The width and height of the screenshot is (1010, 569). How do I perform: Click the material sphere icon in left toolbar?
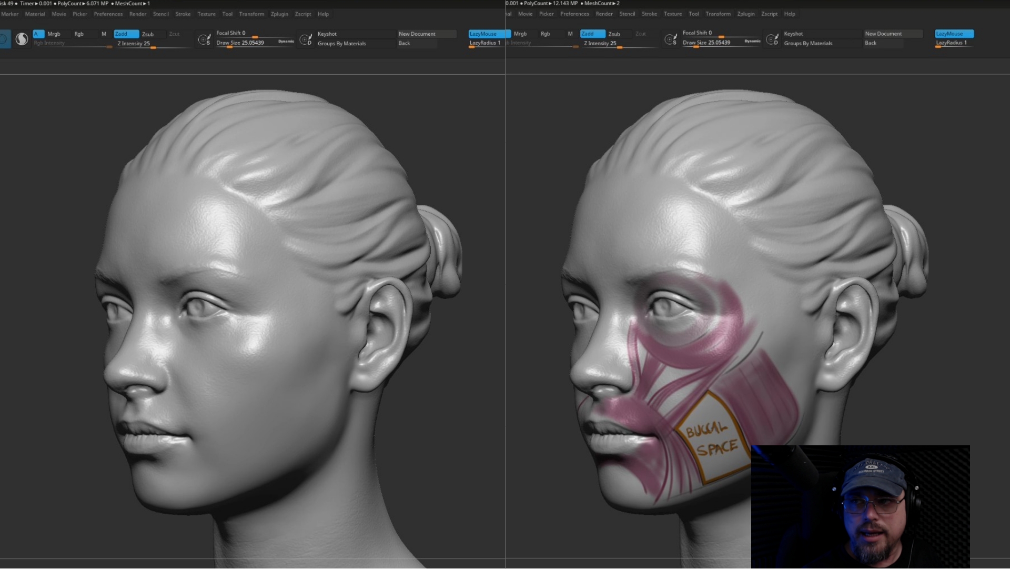[x=22, y=39]
